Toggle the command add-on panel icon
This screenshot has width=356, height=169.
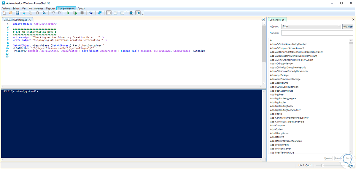coord(138,13)
